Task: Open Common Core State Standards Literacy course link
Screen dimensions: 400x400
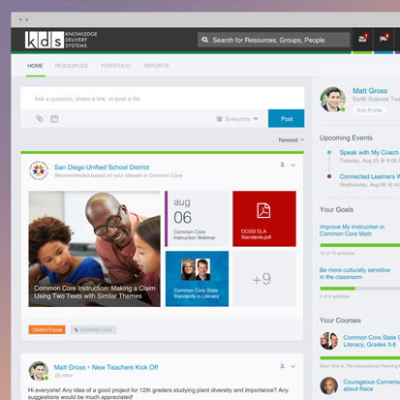Action: 371,341
